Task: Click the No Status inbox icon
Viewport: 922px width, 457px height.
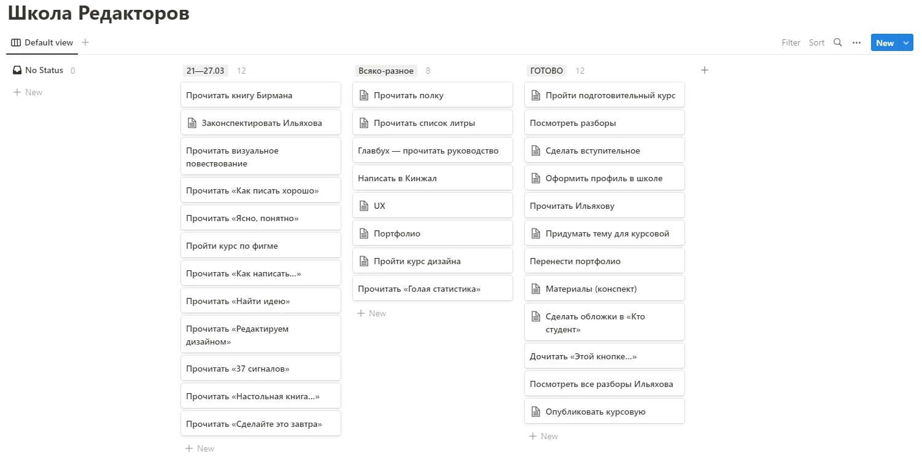Action: (x=17, y=70)
